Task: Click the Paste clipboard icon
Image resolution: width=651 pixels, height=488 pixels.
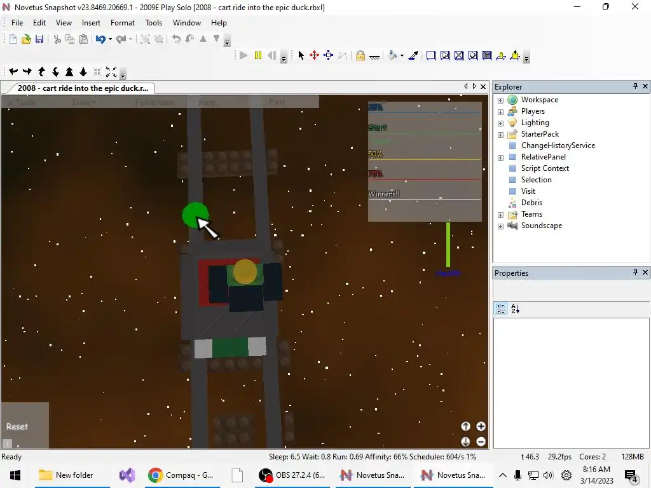Action: [x=83, y=39]
